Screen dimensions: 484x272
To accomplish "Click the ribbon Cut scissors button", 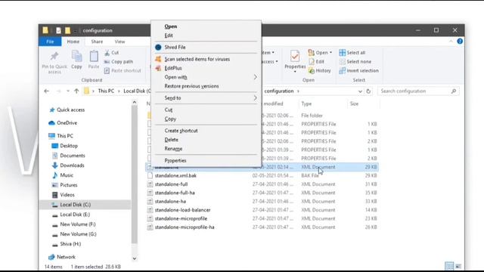I will pos(111,53).
